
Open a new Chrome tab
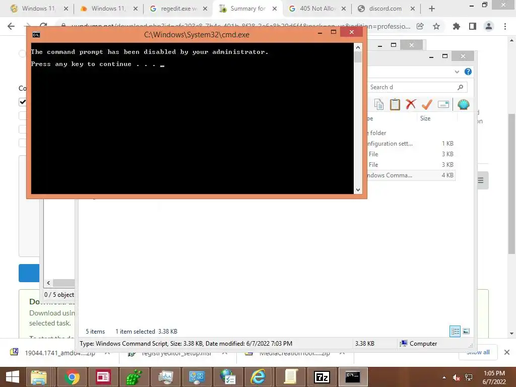(x=432, y=9)
